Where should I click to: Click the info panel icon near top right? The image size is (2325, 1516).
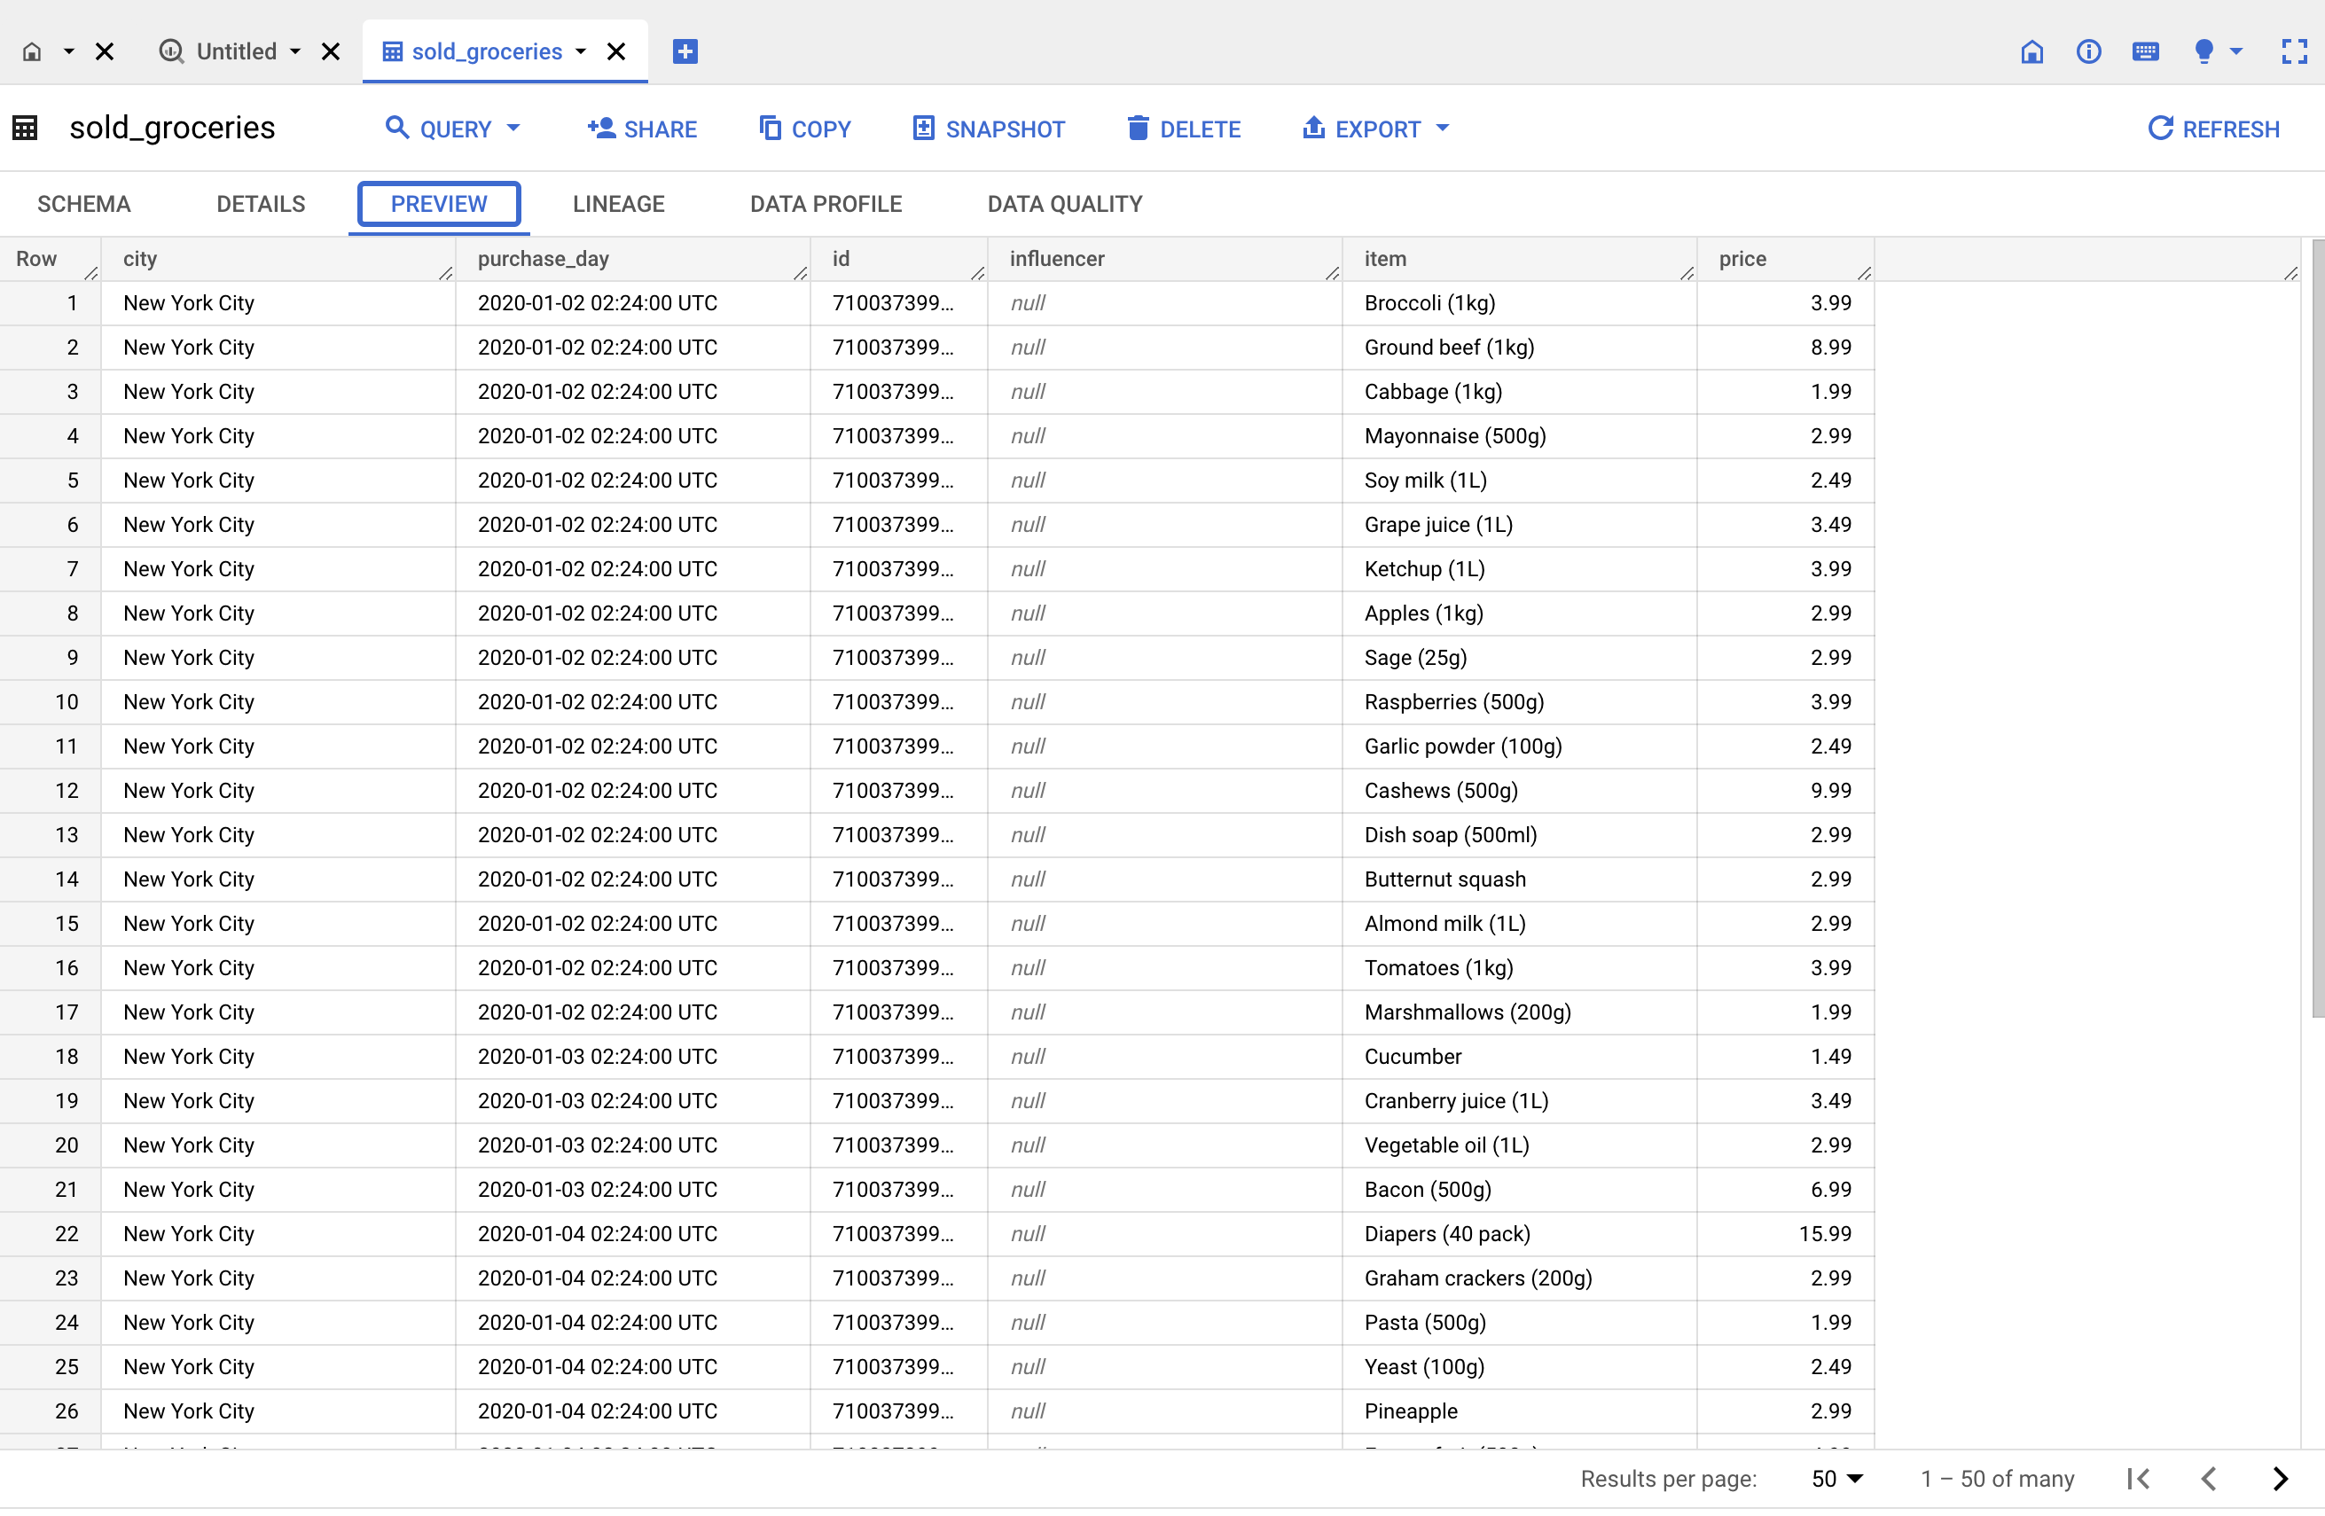pyautogui.click(x=2088, y=51)
